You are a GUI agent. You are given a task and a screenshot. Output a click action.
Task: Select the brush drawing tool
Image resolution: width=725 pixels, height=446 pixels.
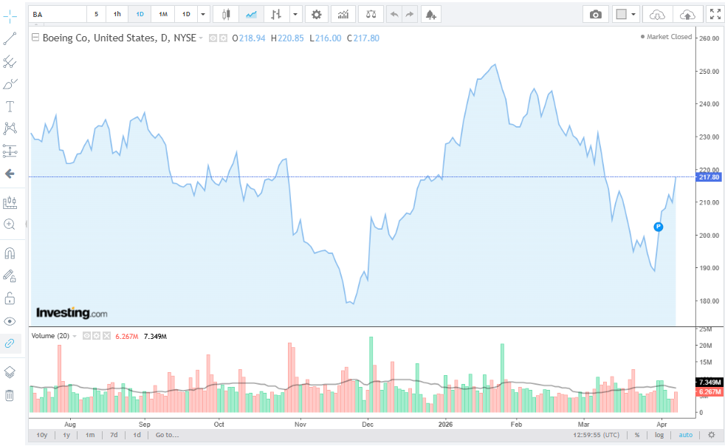[x=10, y=84]
